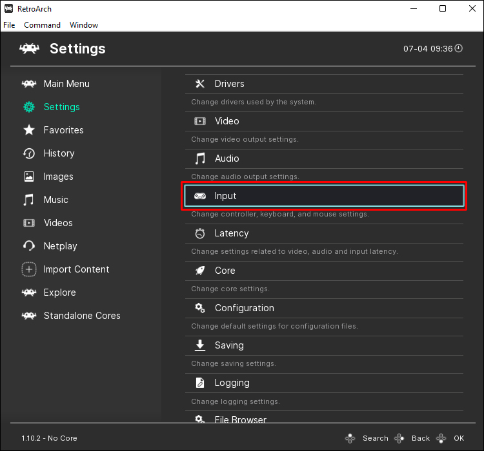The height and width of the screenshot is (451, 484).
Task: Click 'Change drivers used by the system.' text
Action: [254, 102]
